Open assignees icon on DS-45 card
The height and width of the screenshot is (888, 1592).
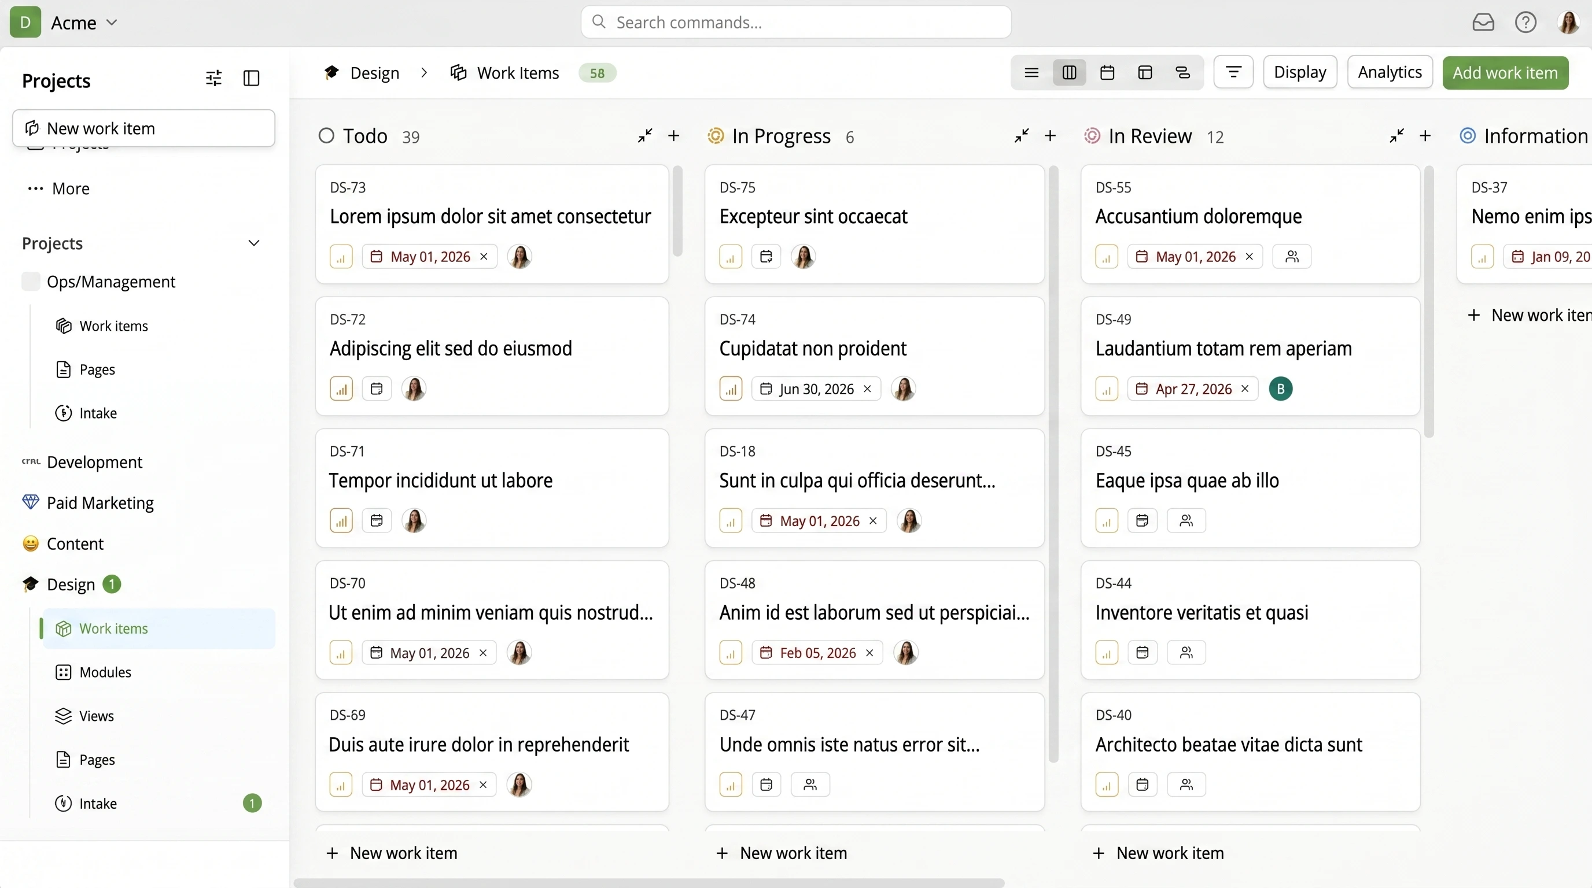pos(1186,521)
